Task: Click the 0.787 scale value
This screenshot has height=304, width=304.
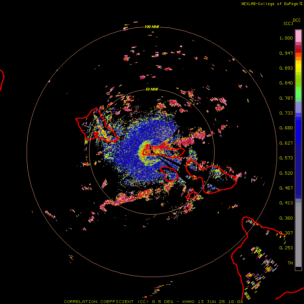Action: pos(286,98)
